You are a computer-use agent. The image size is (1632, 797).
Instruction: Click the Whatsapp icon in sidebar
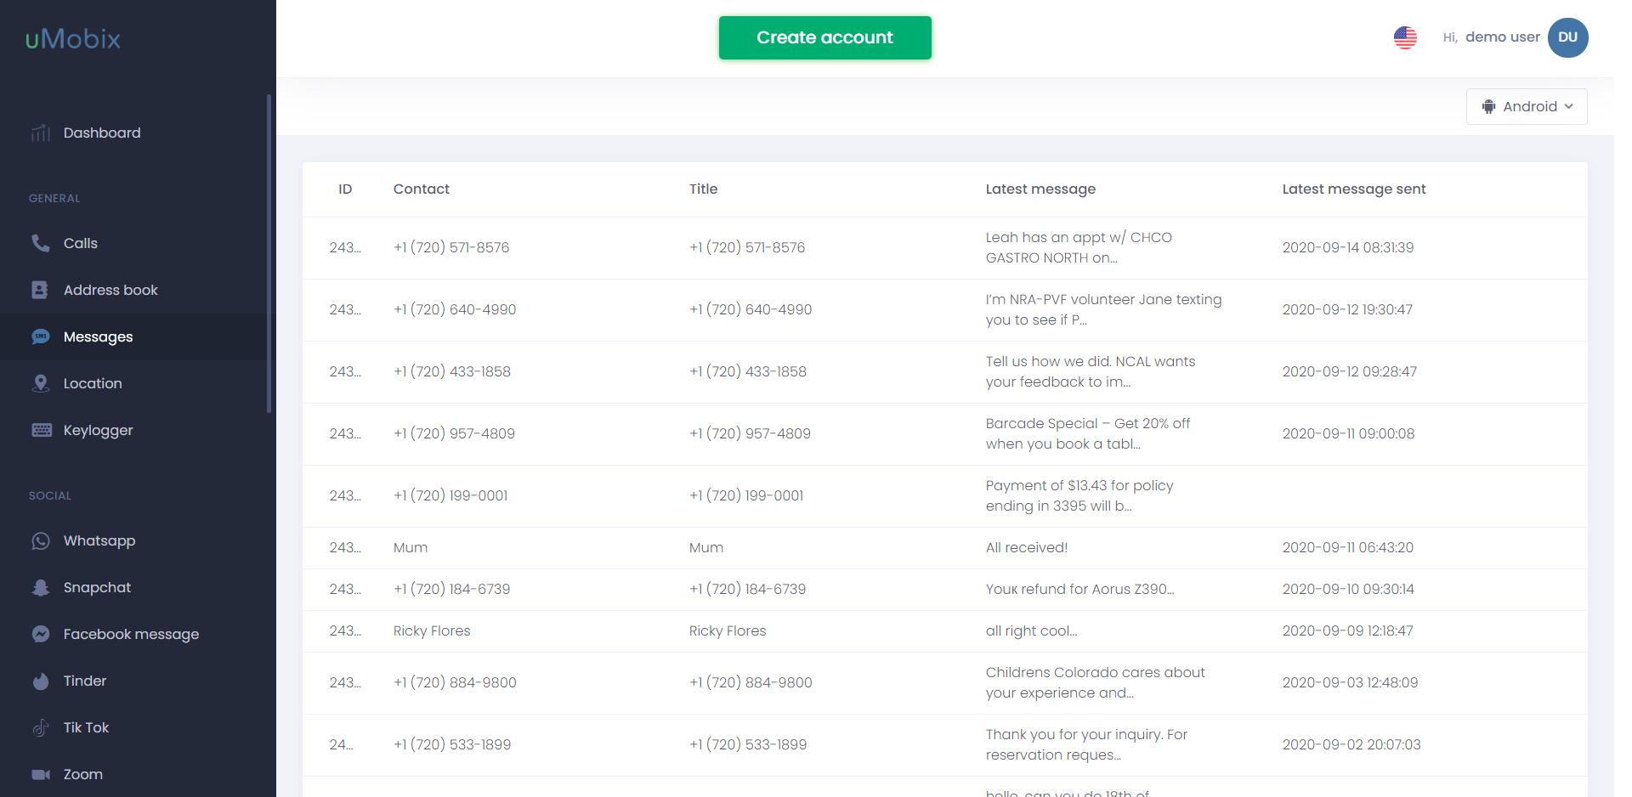point(41,541)
